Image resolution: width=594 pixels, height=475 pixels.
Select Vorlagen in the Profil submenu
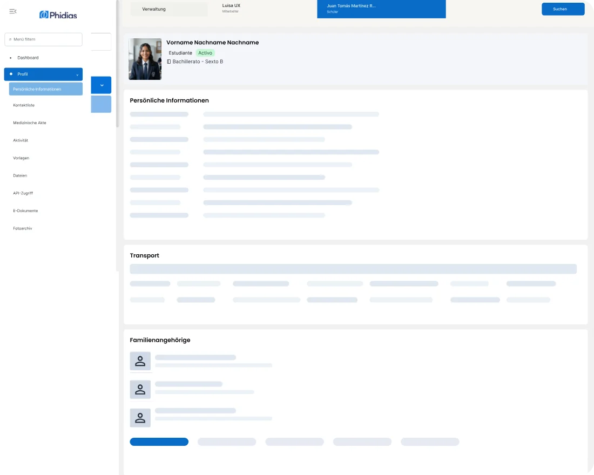pos(21,158)
